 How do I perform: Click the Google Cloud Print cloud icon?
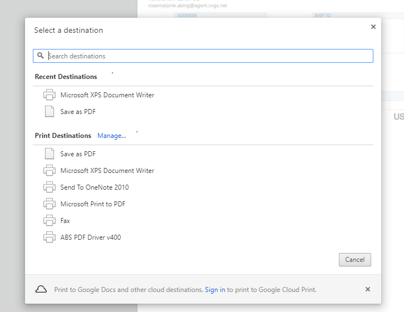pos(41,290)
